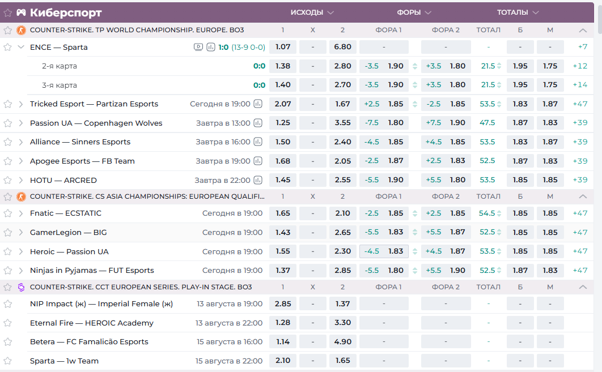Star the Apogee Esports — FB Team match
The height and width of the screenshot is (372, 602).
pyautogui.click(x=8, y=161)
